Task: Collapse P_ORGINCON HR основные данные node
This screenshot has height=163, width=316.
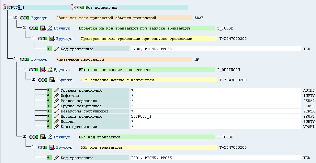Action: point(24,69)
